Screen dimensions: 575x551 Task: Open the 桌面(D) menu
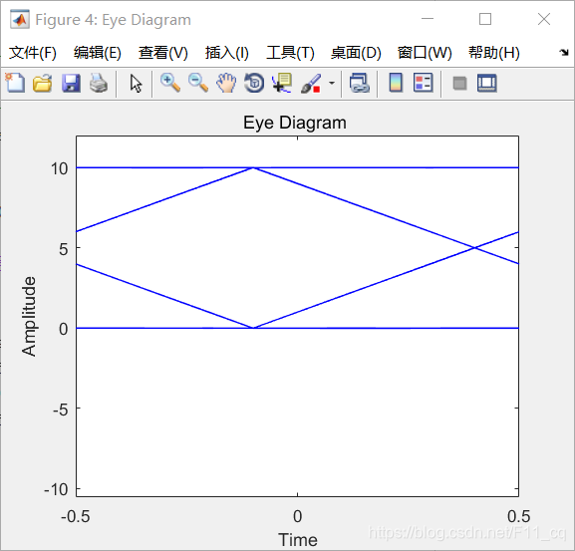coord(356,53)
